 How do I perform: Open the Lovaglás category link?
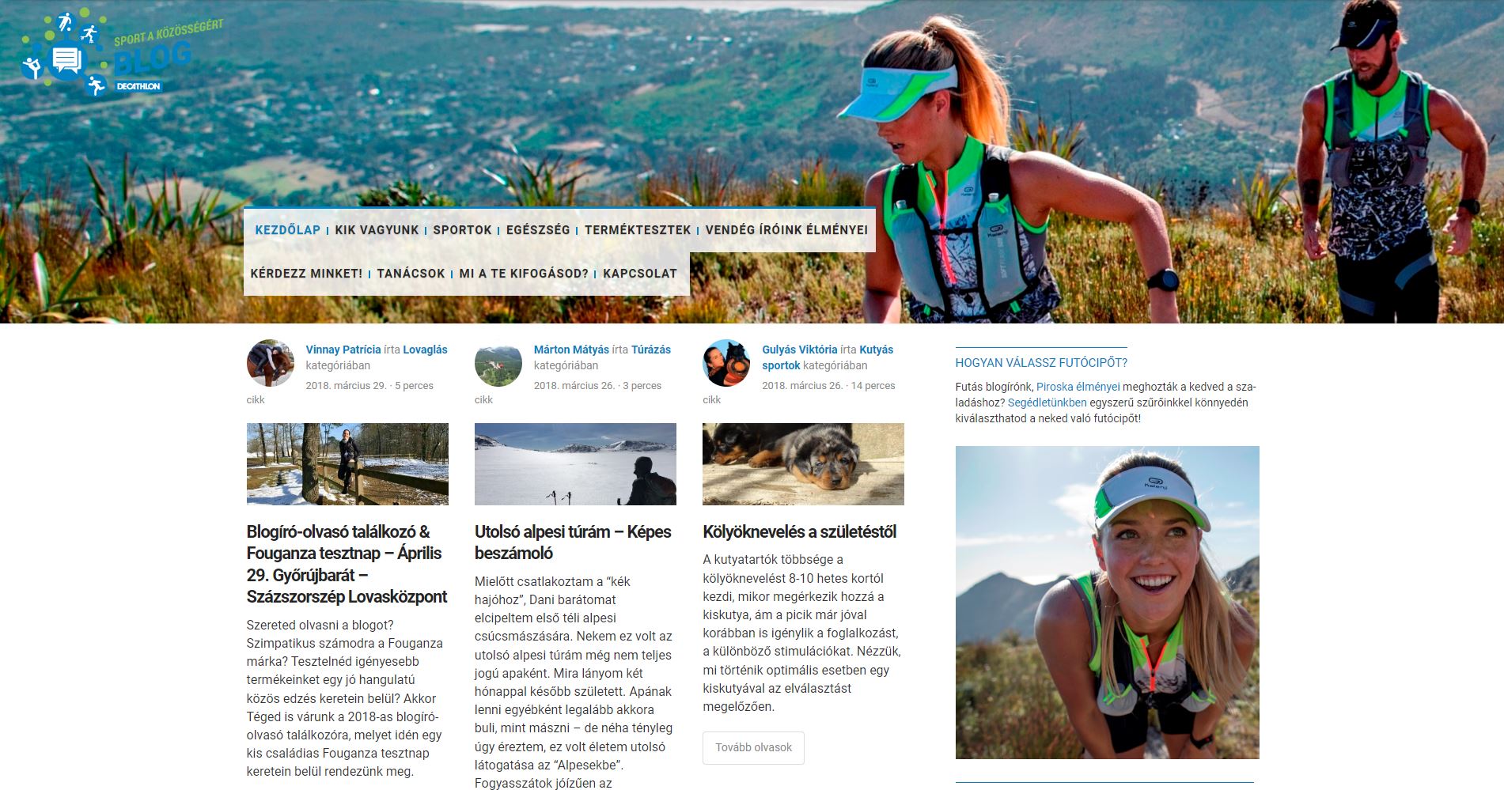point(425,350)
